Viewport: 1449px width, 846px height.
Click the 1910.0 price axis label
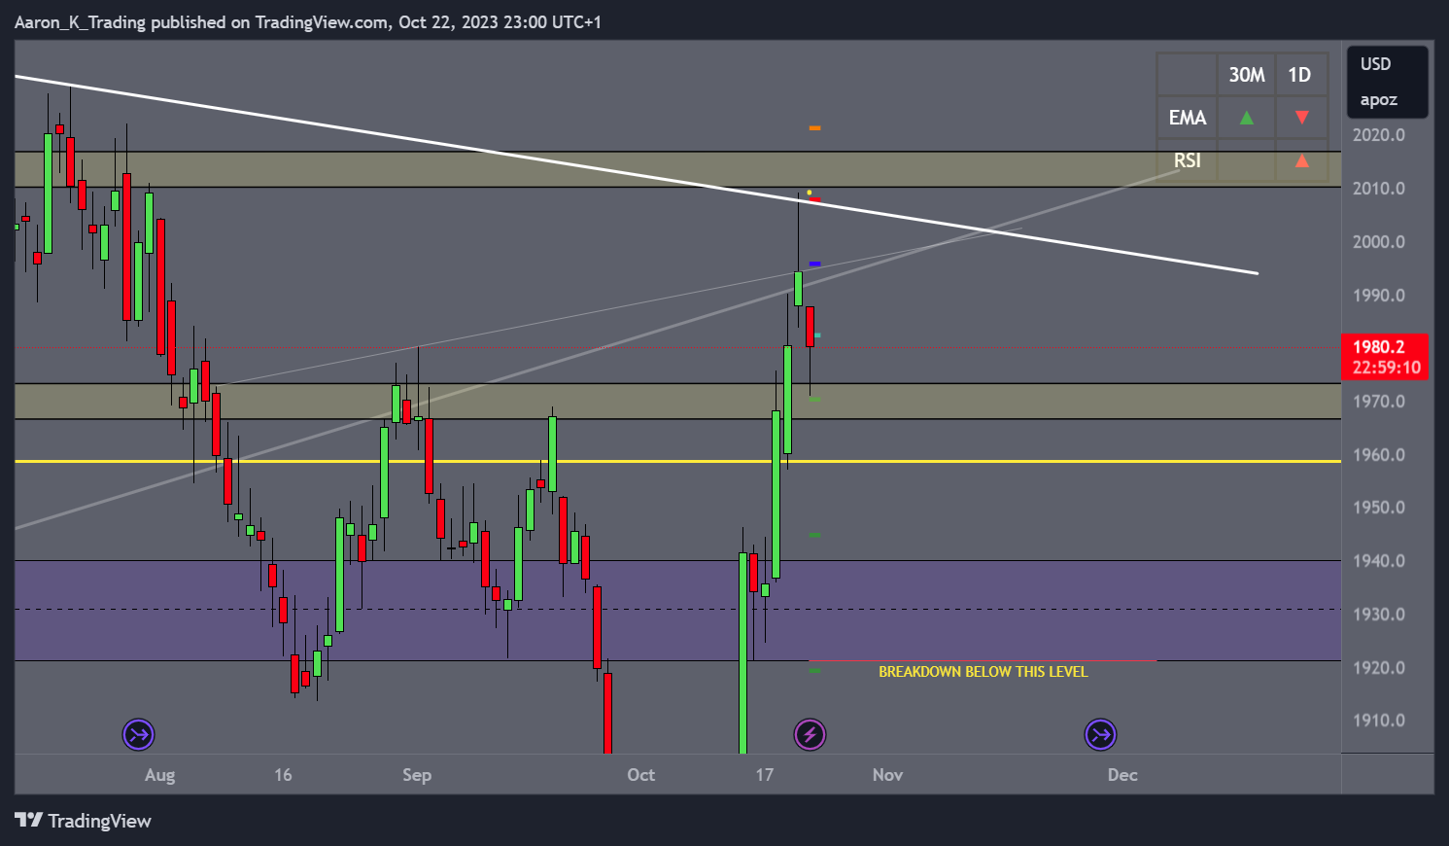pyautogui.click(x=1378, y=721)
